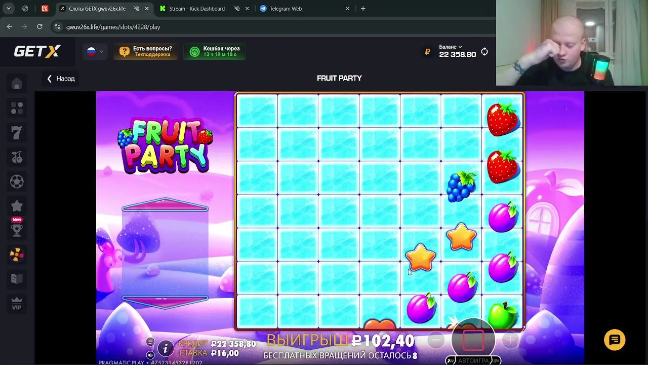Open the book icon in sidebar
Screen dimensions: 648x365
(17, 278)
